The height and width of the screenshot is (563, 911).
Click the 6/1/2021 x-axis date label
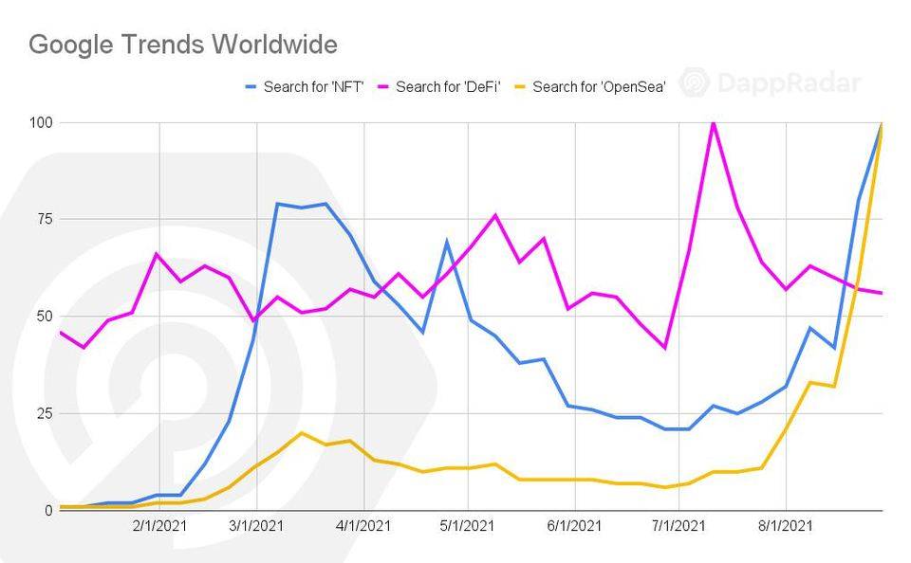click(575, 526)
